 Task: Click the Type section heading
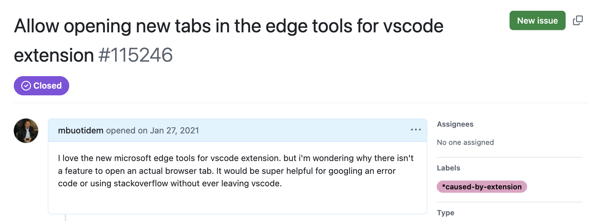pos(445,213)
